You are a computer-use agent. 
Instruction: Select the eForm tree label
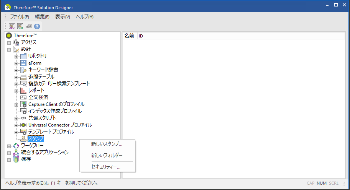coord(35,63)
